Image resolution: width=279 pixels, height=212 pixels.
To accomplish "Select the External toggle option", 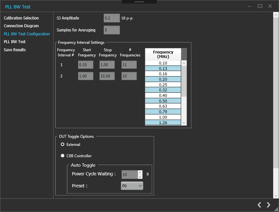I will click(x=63, y=145).
